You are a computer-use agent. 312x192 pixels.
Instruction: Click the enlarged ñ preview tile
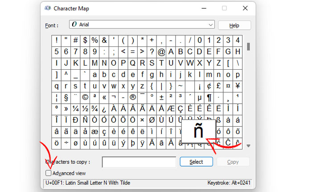click(199, 131)
